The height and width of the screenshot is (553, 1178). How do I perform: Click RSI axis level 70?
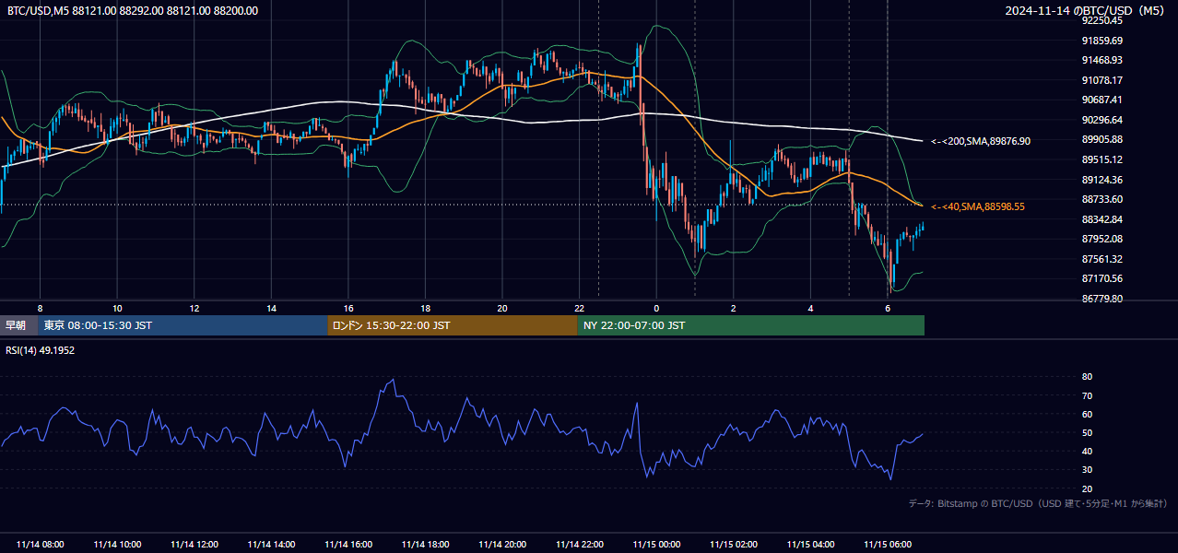pyautogui.click(x=1088, y=395)
